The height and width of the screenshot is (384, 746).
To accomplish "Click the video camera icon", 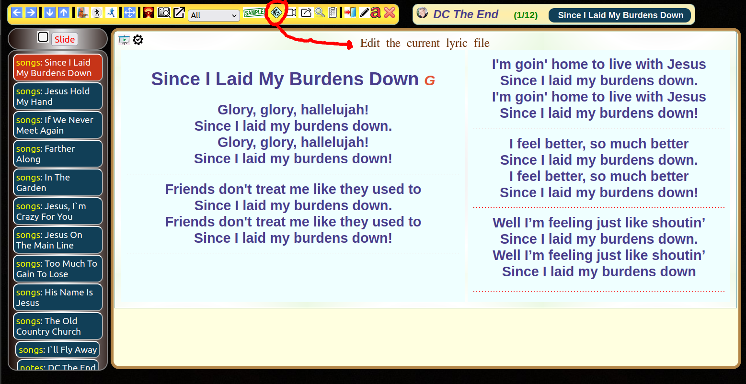I will 291,13.
